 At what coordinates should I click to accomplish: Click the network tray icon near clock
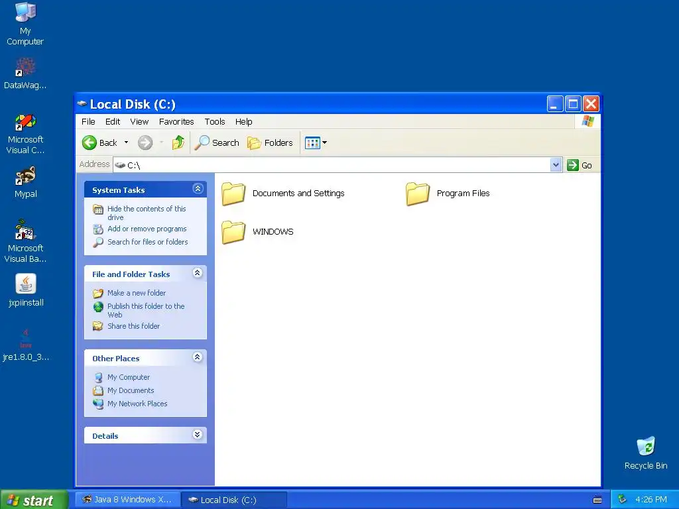pyautogui.click(x=622, y=499)
